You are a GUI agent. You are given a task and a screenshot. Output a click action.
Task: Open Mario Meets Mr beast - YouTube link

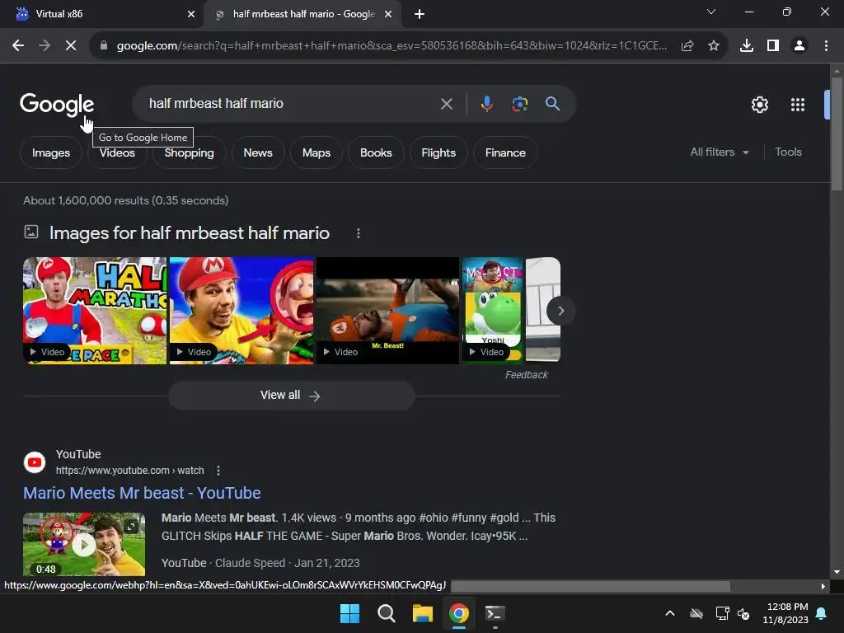click(x=142, y=493)
